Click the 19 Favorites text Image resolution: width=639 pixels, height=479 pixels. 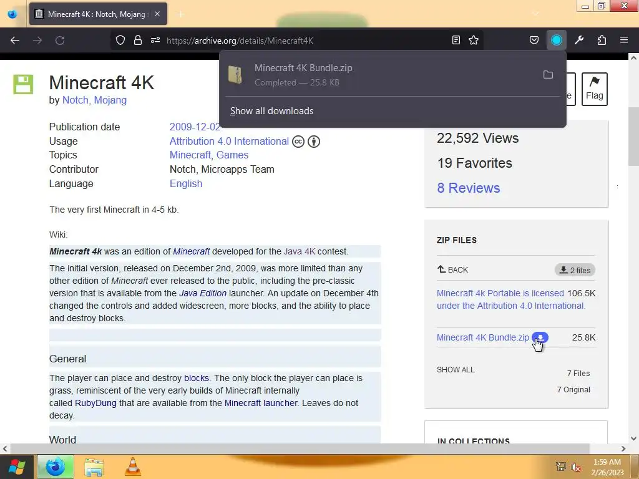click(474, 163)
